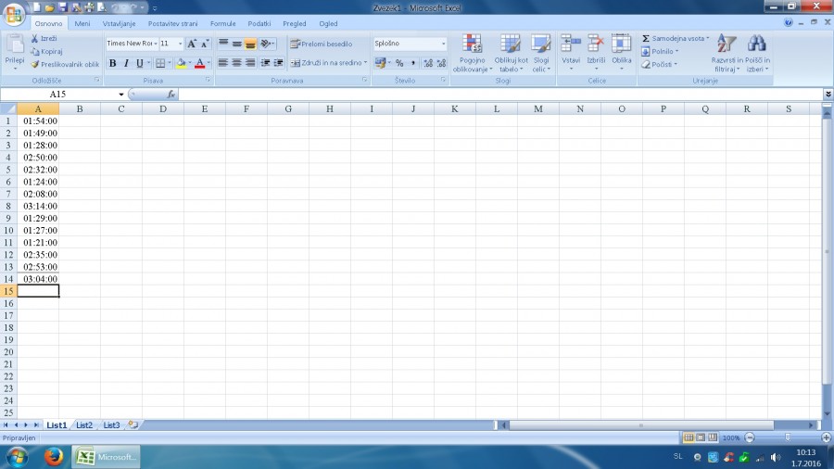Expand the Splošno number format dropdown
Viewport: 834px width, 469px height.
(443, 44)
